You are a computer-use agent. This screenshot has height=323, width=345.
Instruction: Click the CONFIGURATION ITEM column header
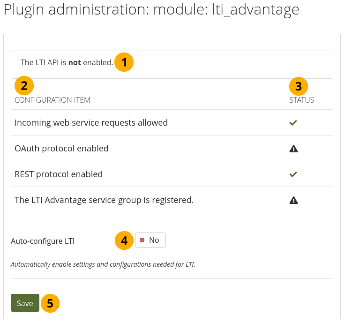tap(52, 100)
